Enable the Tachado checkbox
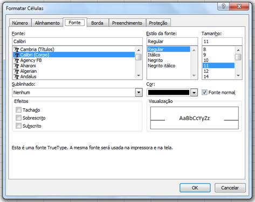 (x=18, y=110)
